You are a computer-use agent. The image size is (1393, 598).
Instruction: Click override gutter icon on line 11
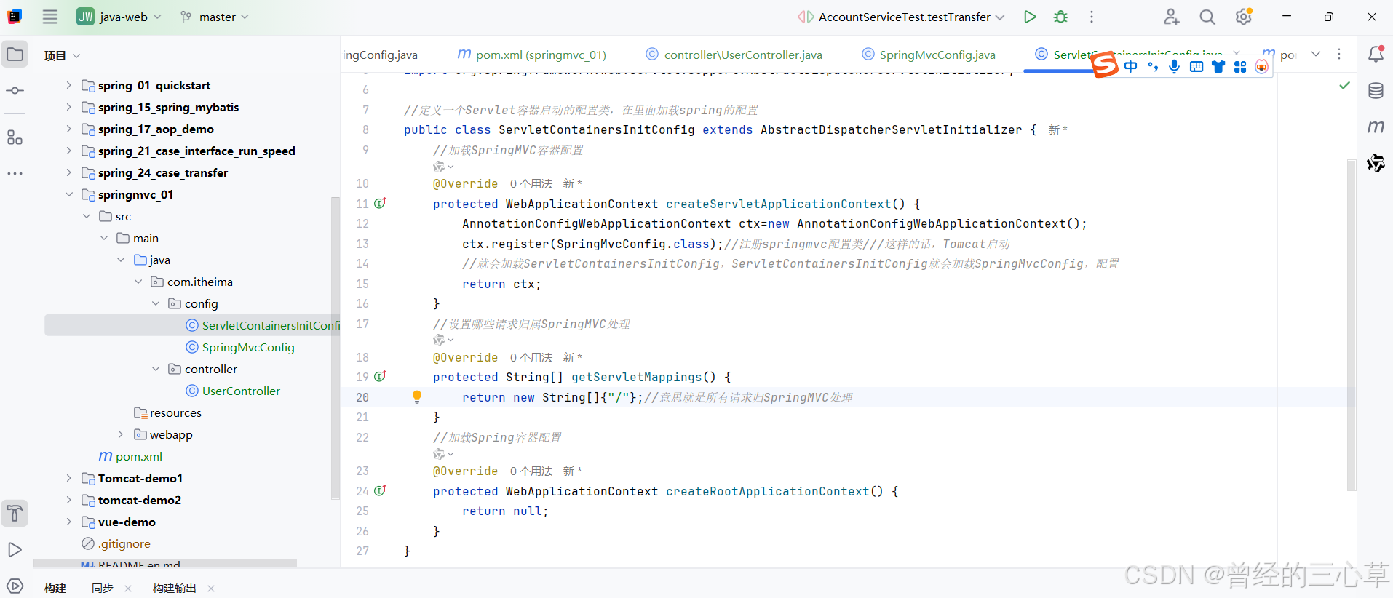[380, 203]
